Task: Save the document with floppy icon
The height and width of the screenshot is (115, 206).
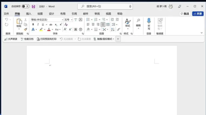Action: tap(34, 6)
